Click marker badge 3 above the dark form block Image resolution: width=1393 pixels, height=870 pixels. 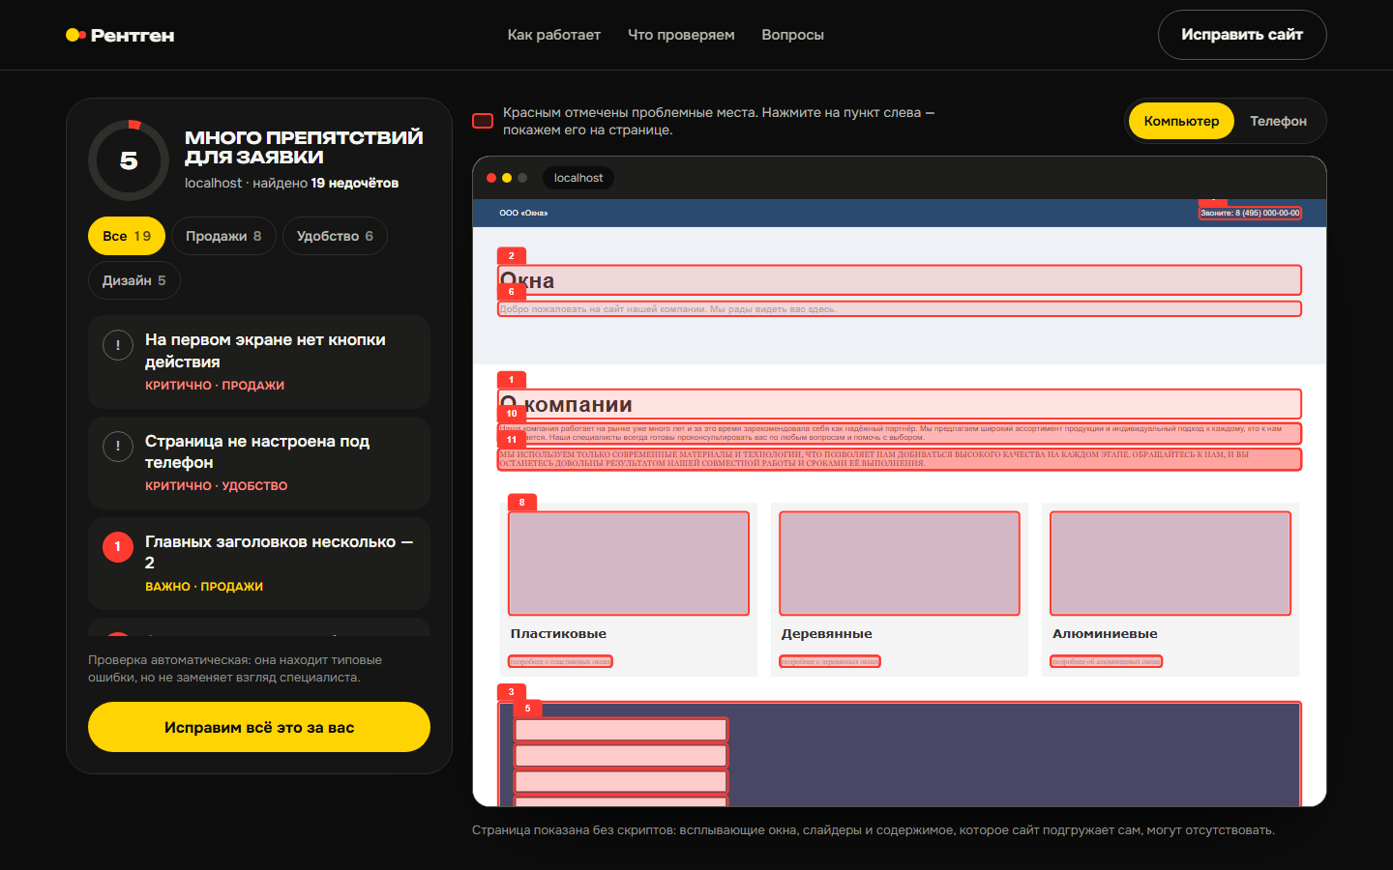(512, 692)
